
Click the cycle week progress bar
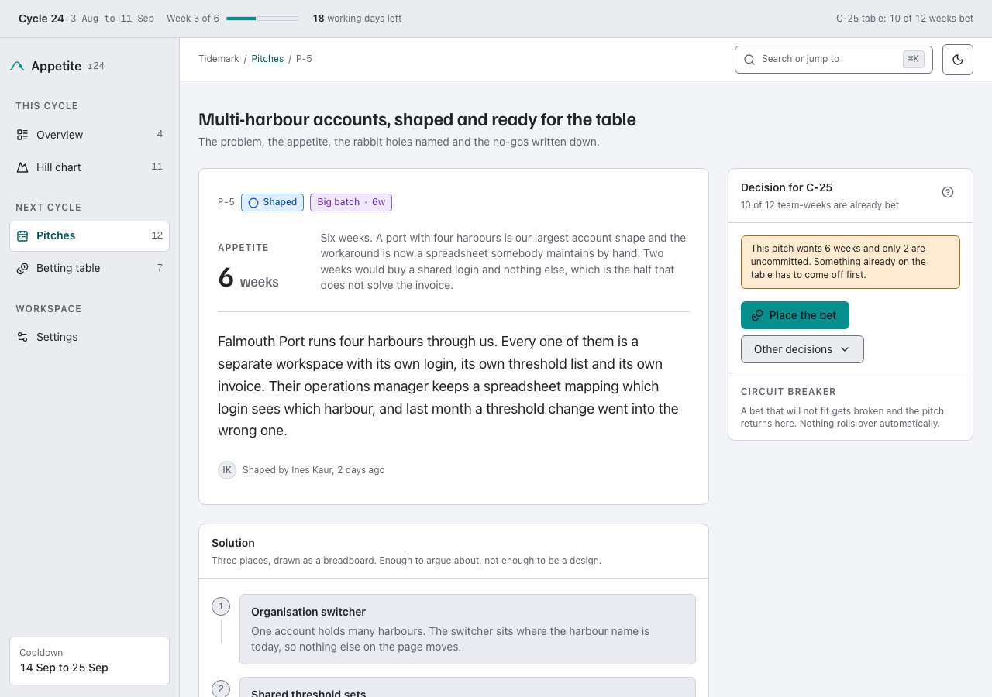click(263, 19)
